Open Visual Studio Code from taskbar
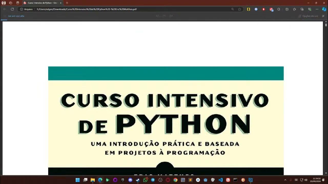Image resolution: width=328 pixels, height=184 pixels. [x=220, y=180]
